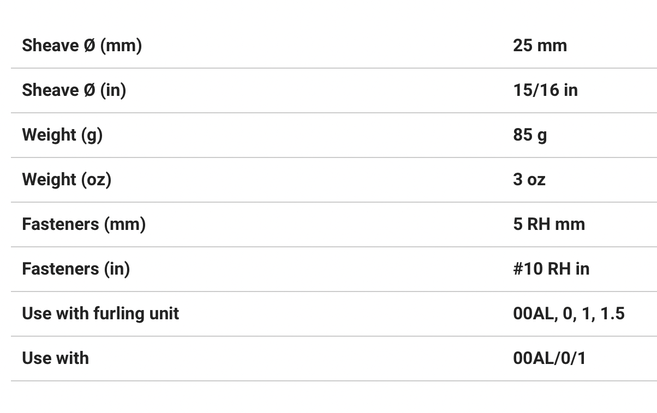
Task: Select the "85 g" weight value
Action: 530,135
